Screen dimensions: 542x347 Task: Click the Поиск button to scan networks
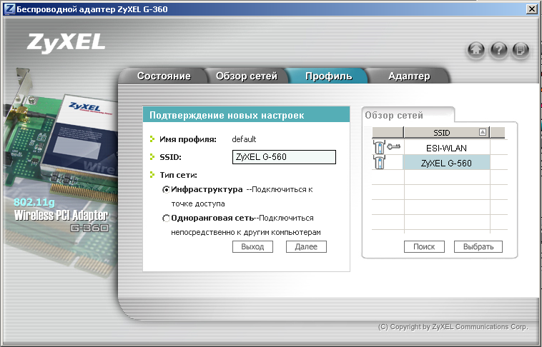pyautogui.click(x=424, y=247)
